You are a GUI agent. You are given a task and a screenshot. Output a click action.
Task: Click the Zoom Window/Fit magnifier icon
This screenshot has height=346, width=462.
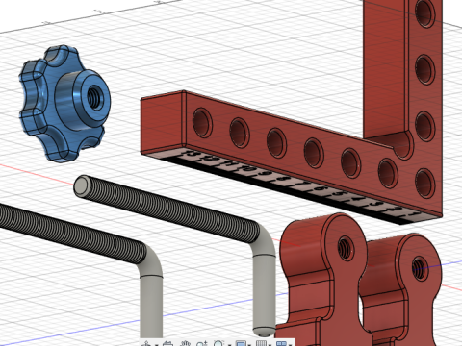[218, 344]
